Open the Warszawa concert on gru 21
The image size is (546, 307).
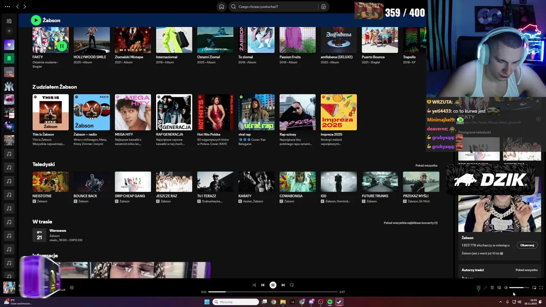[58, 235]
